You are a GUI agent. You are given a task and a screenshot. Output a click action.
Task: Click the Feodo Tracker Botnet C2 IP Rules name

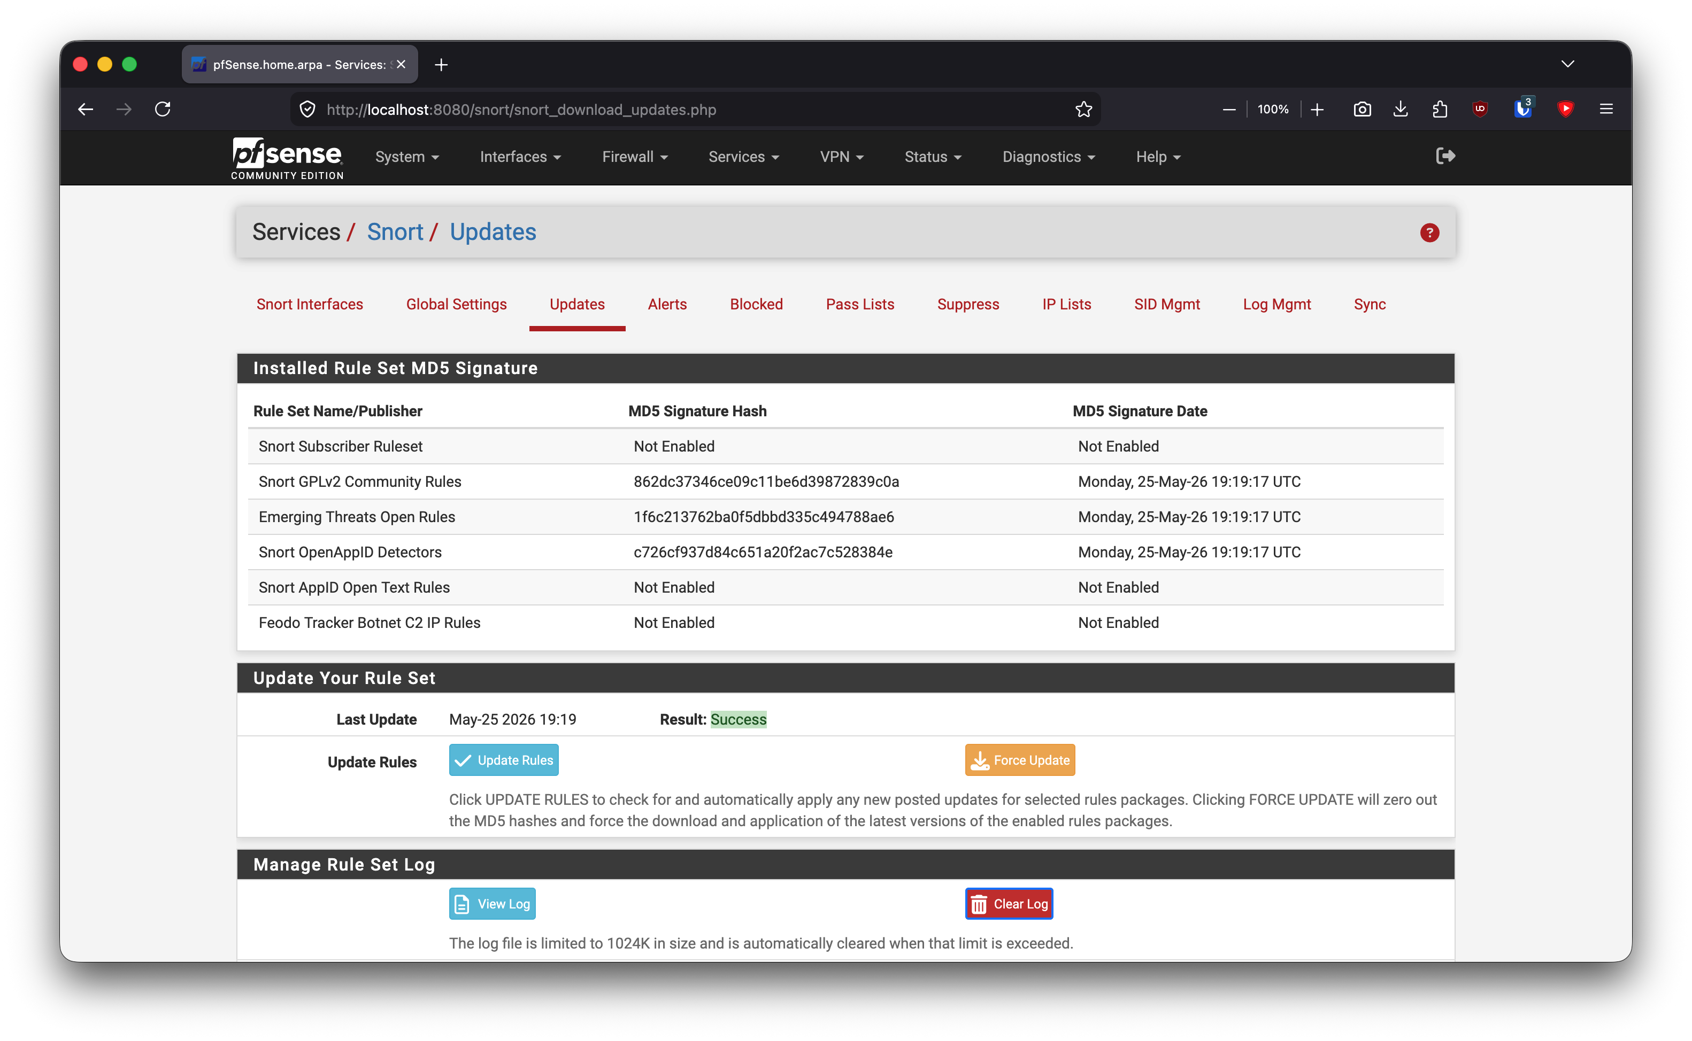tap(370, 623)
